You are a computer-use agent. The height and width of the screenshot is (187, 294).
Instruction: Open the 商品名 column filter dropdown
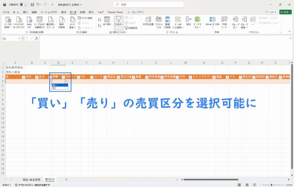click(118, 77)
